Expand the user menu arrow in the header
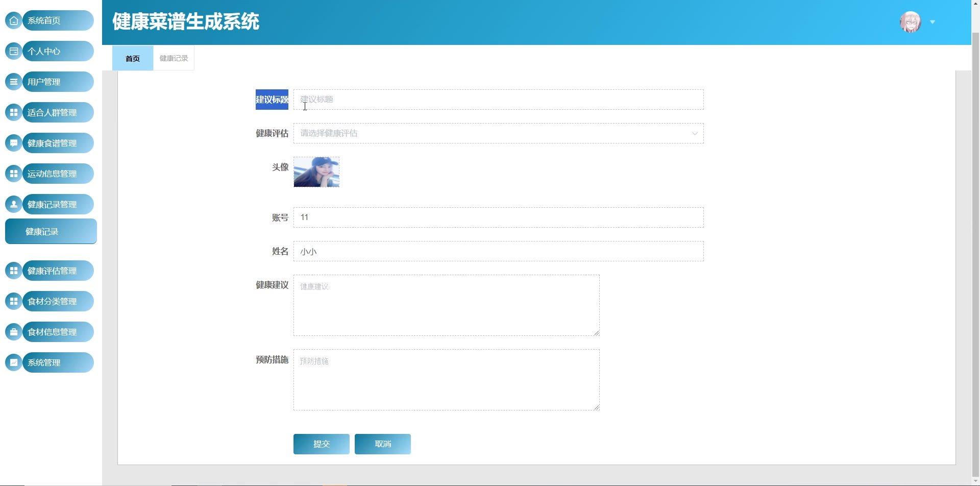 pos(933,22)
